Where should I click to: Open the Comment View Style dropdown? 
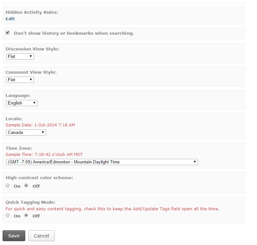coord(20,80)
